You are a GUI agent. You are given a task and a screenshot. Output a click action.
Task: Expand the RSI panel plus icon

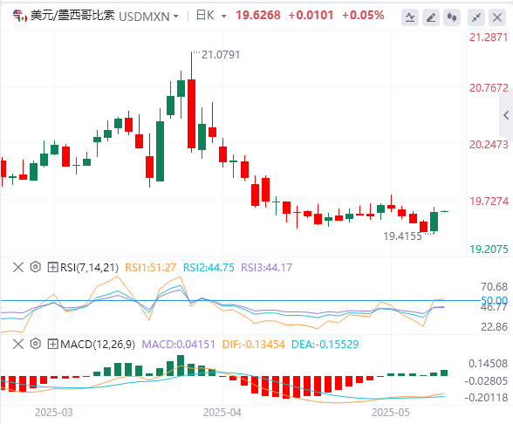(52, 267)
